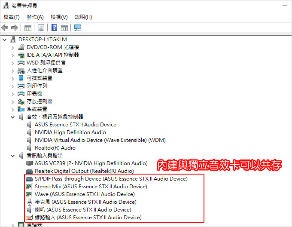Click the show/hide action pane toolbar icon
This screenshot has width=292, height=227.
point(64,28)
